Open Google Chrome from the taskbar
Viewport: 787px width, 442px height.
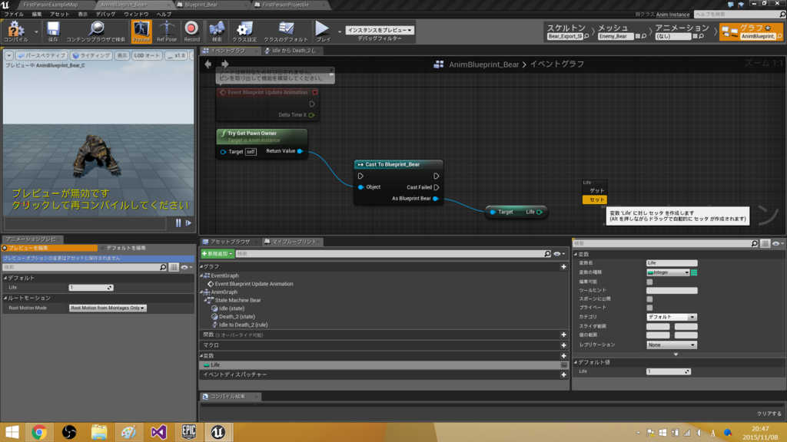coord(38,432)
